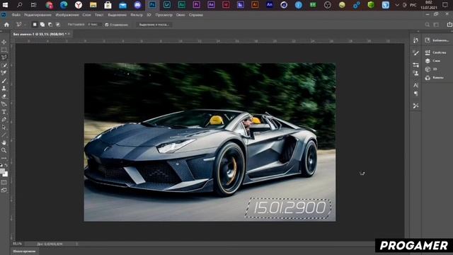Click the Share image icon
453x255 pixels.
(x=449, y=25)
